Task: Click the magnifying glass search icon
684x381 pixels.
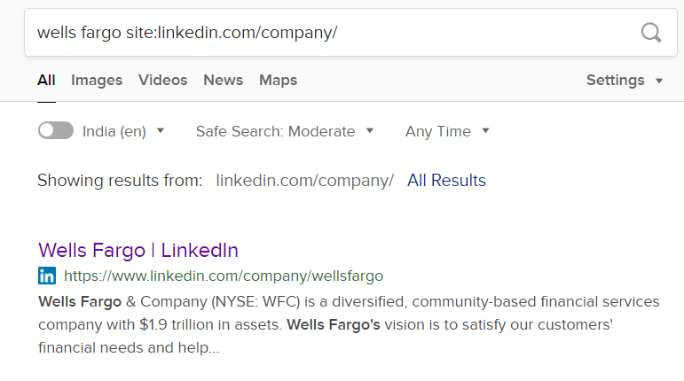Action: click(651, 33)
